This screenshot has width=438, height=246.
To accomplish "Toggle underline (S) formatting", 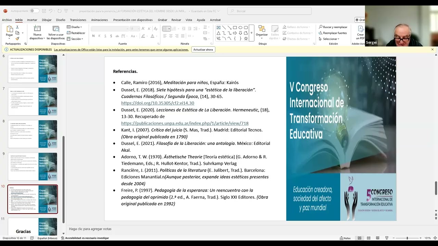I will click(106, 36).
